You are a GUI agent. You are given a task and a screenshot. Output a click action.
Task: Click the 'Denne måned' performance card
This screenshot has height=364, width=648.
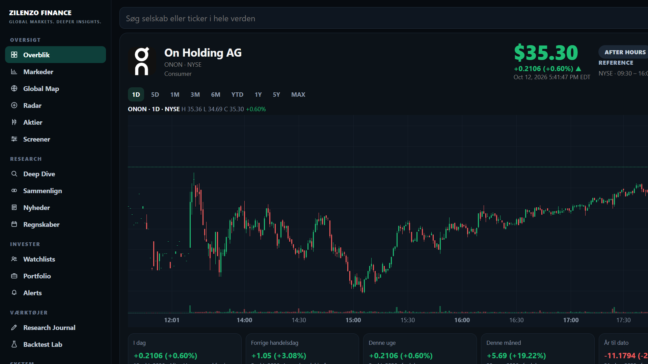pyautogui.click(x=538, y=349)
